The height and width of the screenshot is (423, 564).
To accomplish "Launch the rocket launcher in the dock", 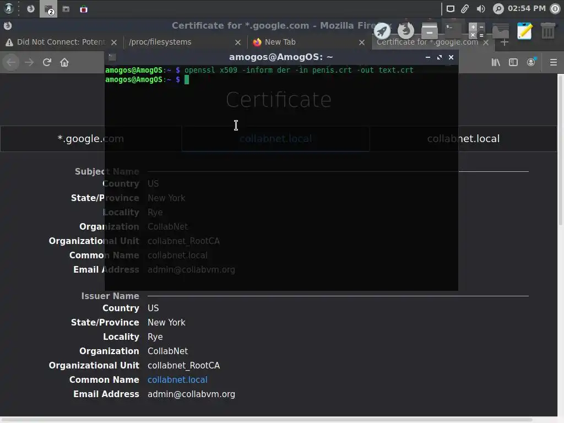I will click(382, 31).
